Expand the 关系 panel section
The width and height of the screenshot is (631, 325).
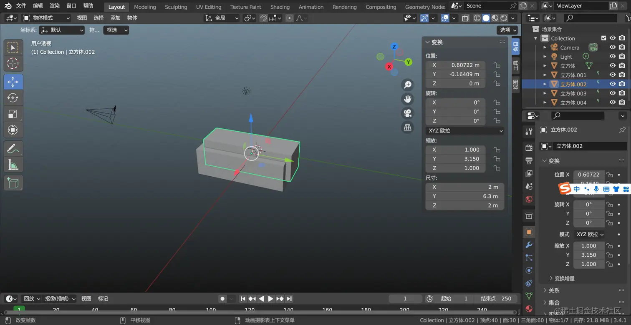pos(554,290)
